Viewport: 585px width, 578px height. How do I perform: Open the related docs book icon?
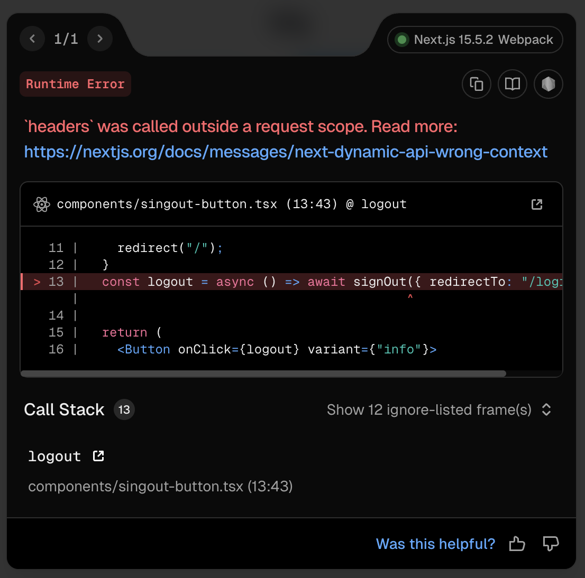tap(512, 84)
